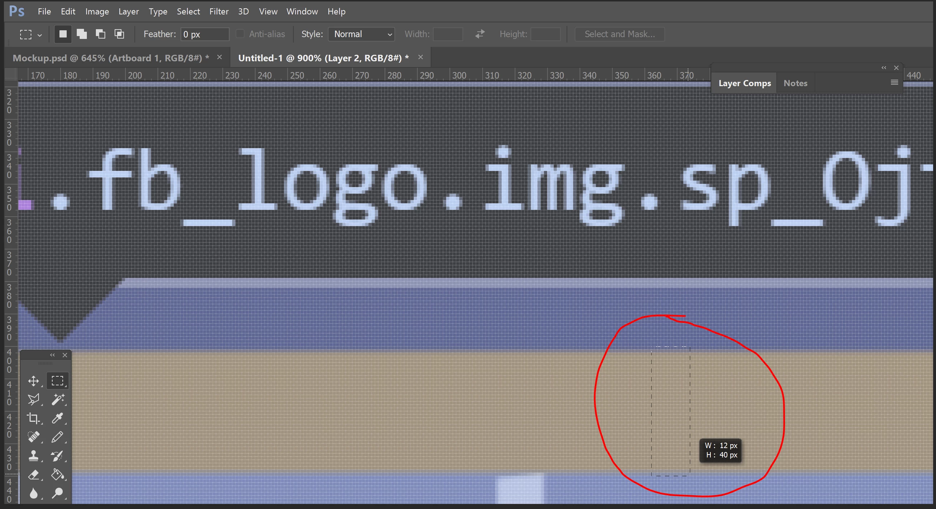936x509 pixels.
Task: Switch to the Notes panel tab
Action: [x=795, y=83]
